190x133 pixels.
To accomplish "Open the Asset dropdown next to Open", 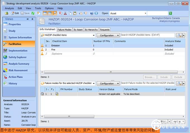I will click(145, 13).
